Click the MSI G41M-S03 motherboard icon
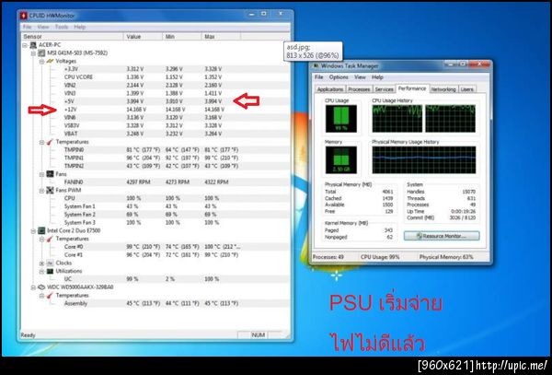 click(41, 53)
